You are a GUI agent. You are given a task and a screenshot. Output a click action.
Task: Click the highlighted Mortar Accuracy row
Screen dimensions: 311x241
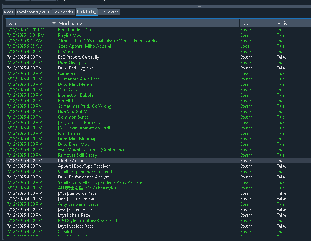coord(158,161)
